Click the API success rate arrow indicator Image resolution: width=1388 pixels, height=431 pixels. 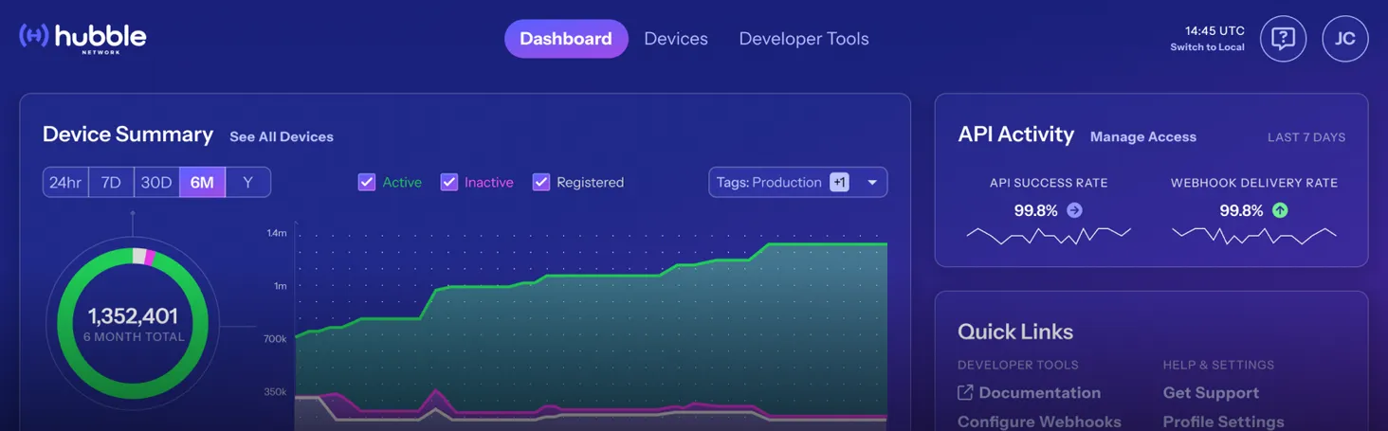(1074, 210)
